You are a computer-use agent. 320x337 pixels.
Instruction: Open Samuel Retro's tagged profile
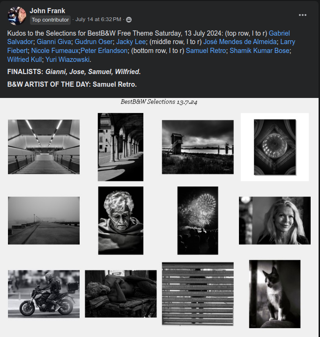click(x=206, y=51)
